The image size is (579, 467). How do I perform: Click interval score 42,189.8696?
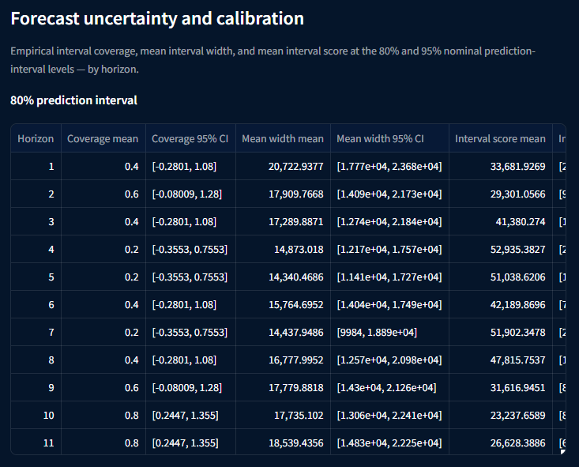tap(500, 305)
